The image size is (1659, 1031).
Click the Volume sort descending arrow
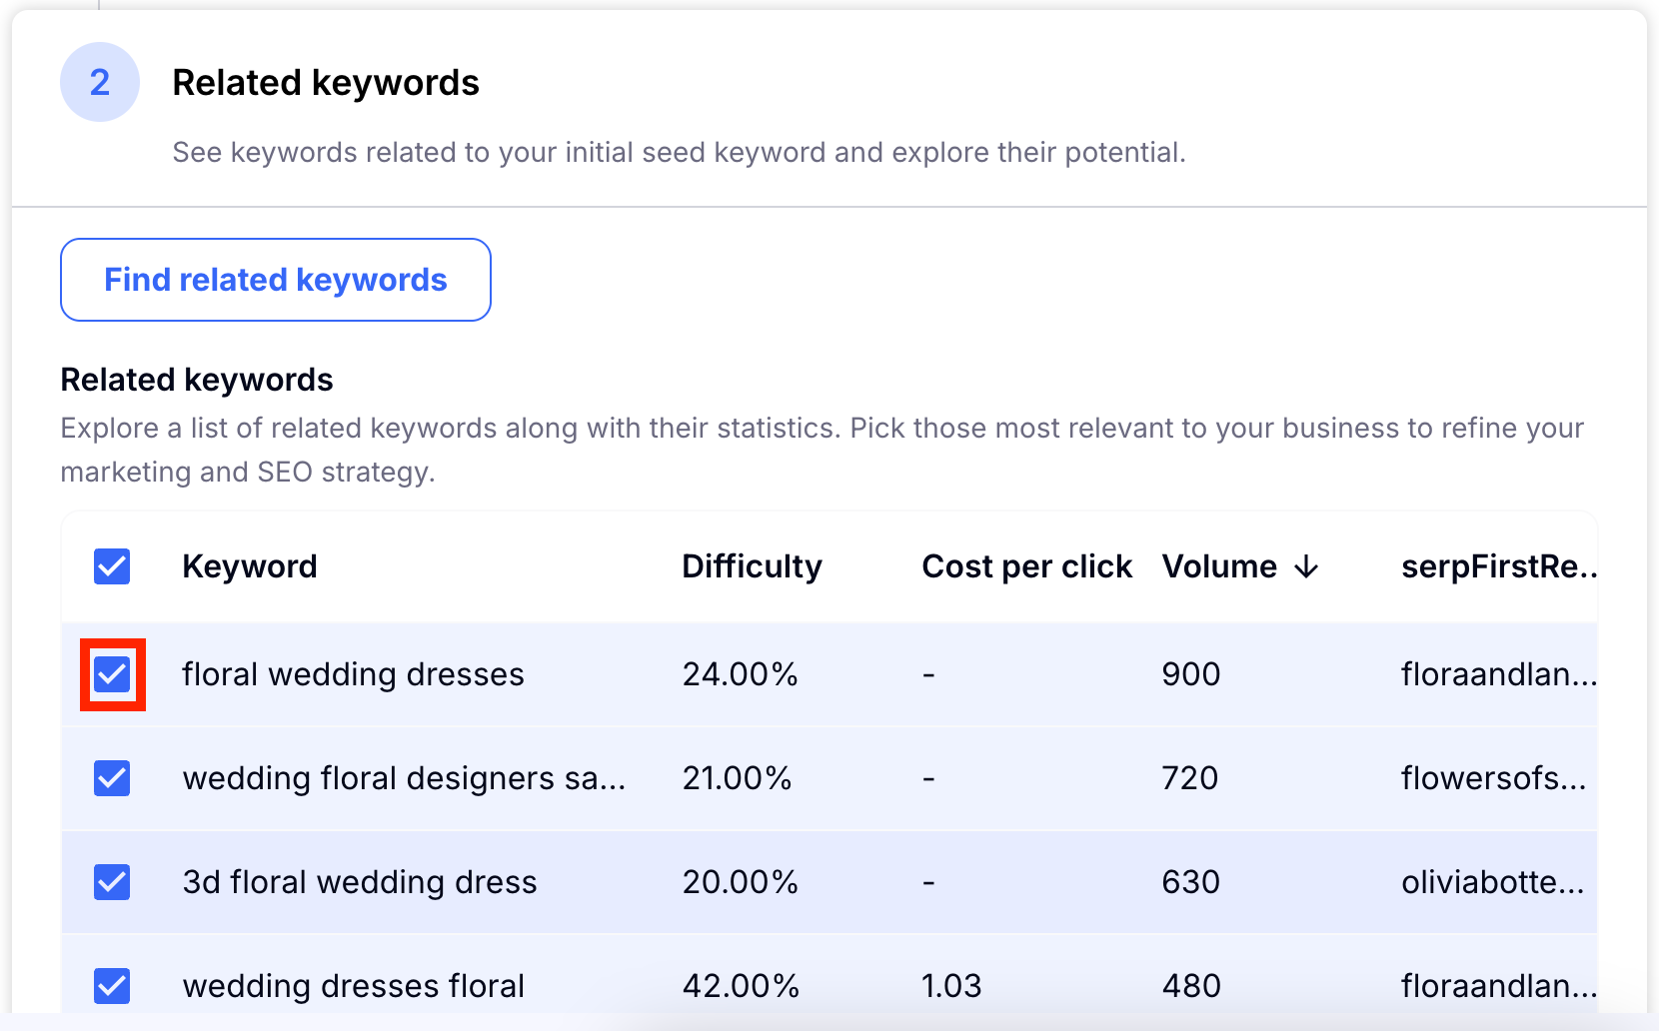(x=1306, y=567)
